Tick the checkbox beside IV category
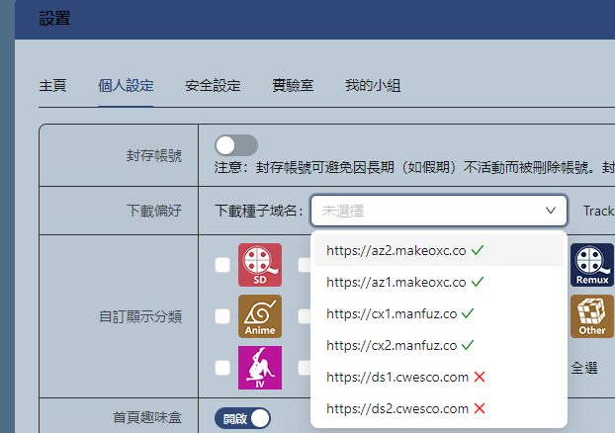 point(222,368)
